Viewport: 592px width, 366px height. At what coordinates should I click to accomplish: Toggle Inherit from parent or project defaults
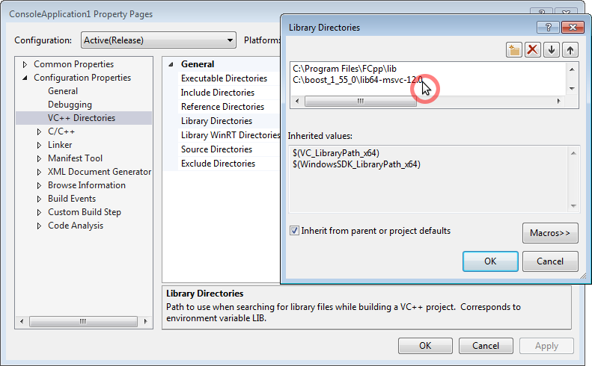294,231
